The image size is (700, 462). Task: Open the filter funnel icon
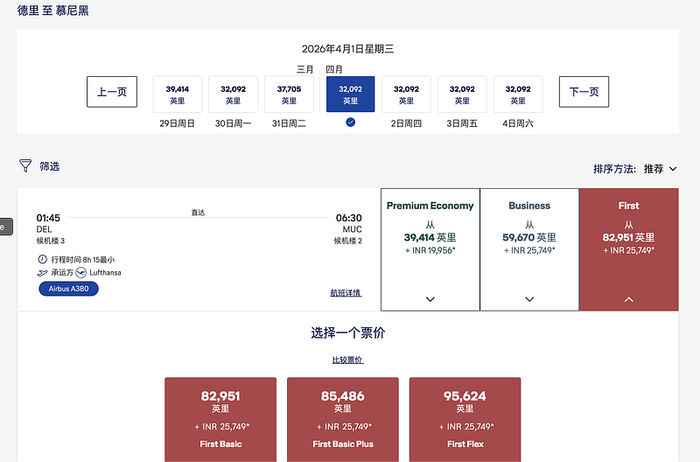(25, 165)
